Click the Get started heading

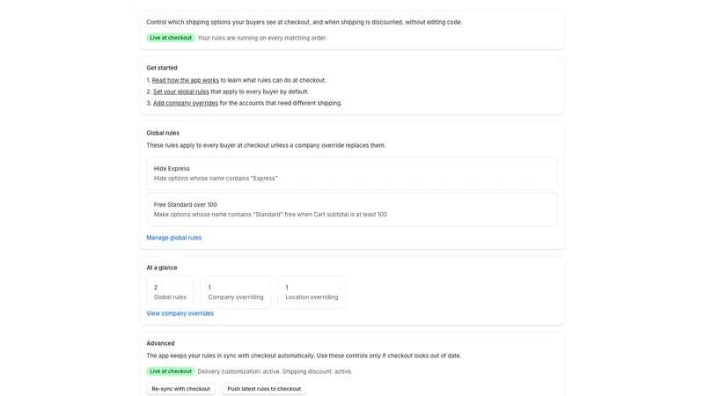tap(162, 68)
